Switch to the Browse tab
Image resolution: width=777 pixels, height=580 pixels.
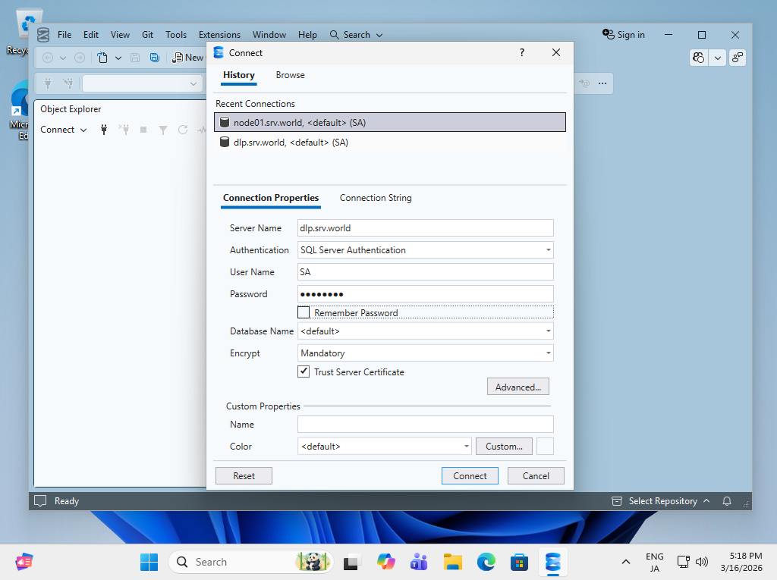coord(290,75)
